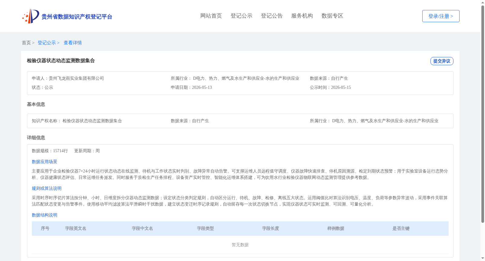Image resolution: width=485 pixels, height=261 pixels.
Task: Click the 状态：公示 field
Action: point(42,87)
